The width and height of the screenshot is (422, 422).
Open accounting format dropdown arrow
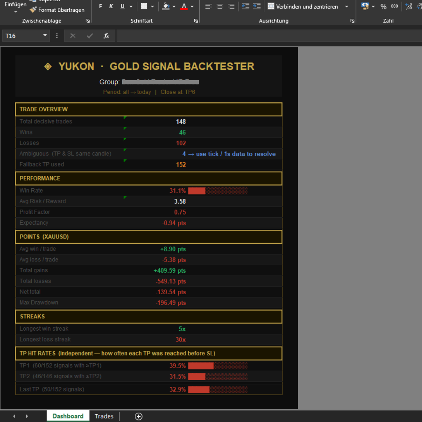[373, 7]
